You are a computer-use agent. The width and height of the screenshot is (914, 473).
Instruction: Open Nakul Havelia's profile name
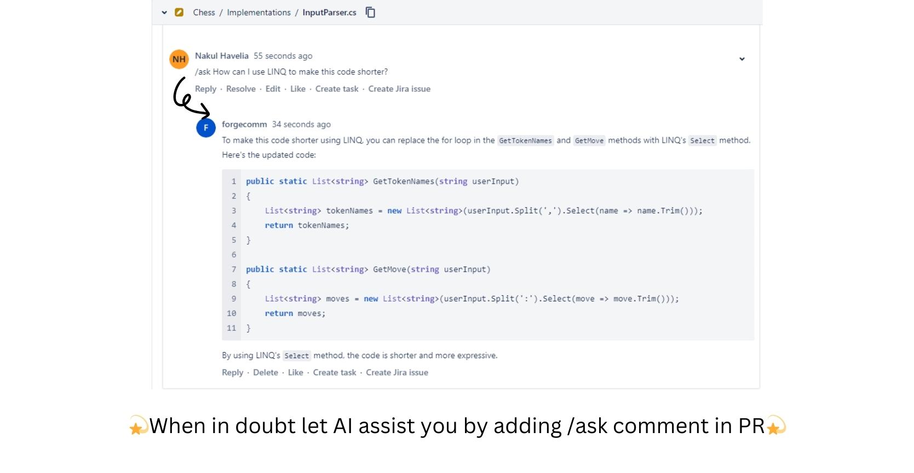pyautogui.click(x=222, y=56)
